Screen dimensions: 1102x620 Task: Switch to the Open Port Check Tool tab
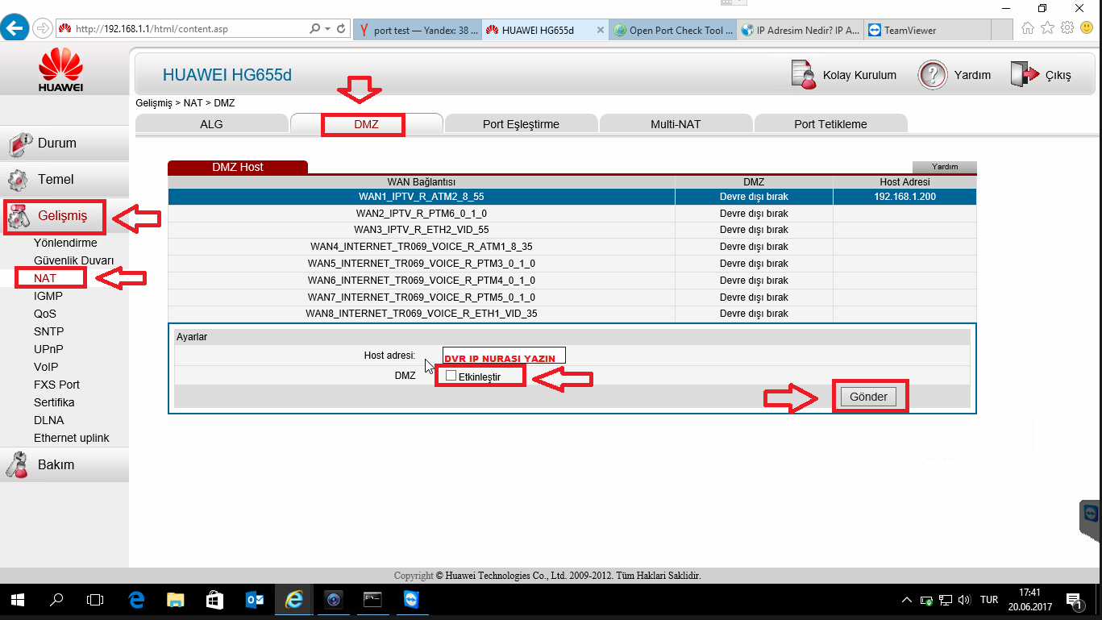(x=673, y=30)
